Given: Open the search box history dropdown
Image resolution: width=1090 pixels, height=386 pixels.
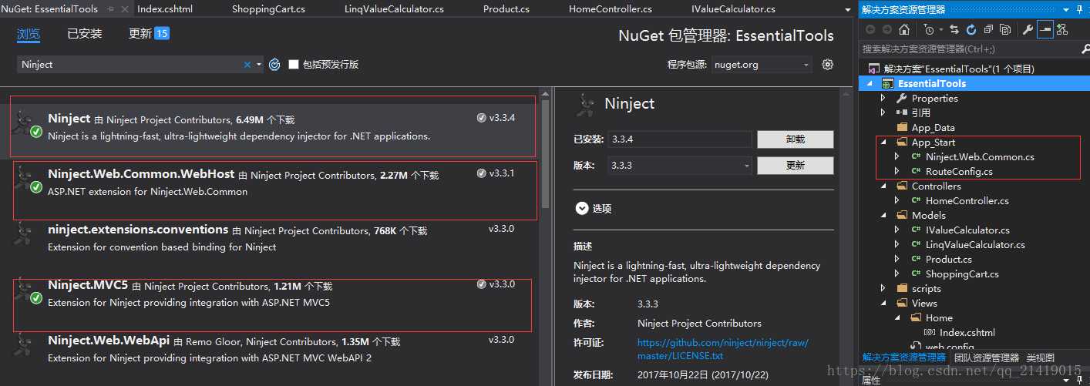Looking at the screenshot, I should (259, 65).
